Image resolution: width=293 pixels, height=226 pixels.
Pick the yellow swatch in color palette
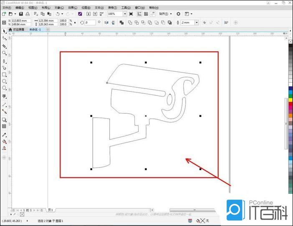tap(290, 99)
